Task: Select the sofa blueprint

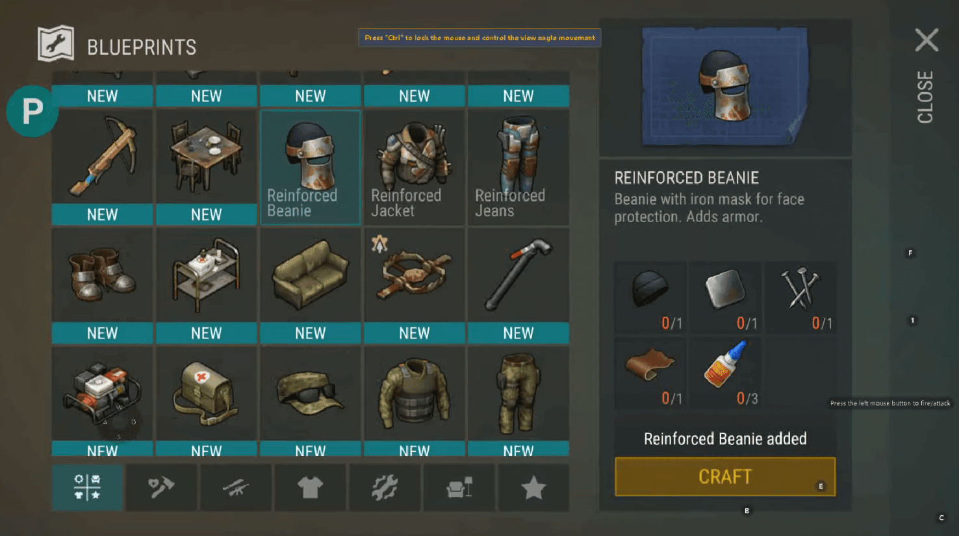Action: pos(310,286)
